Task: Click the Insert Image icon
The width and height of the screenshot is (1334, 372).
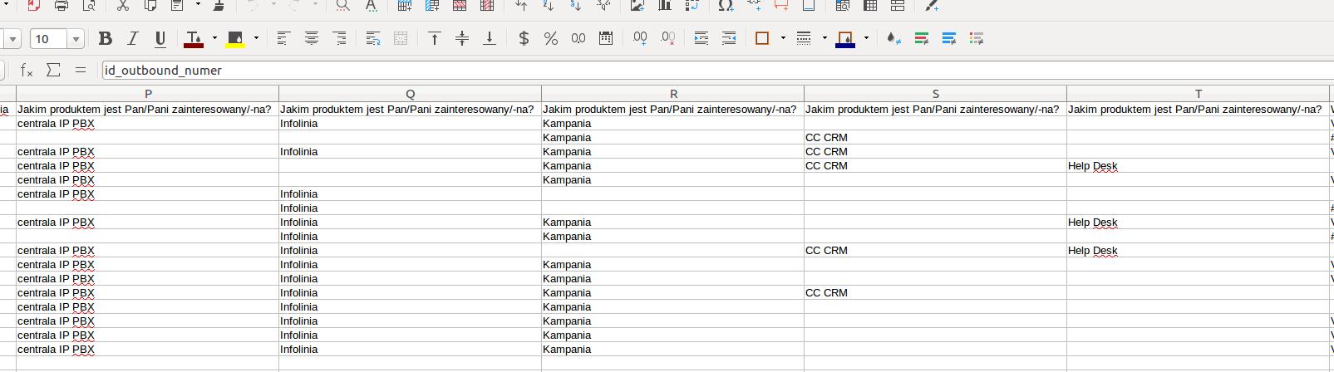Action: [637, 6]
